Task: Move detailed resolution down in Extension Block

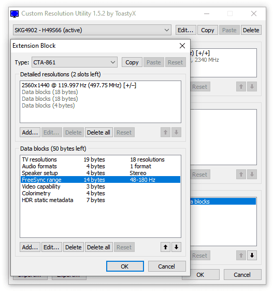Action: point(176,132)
